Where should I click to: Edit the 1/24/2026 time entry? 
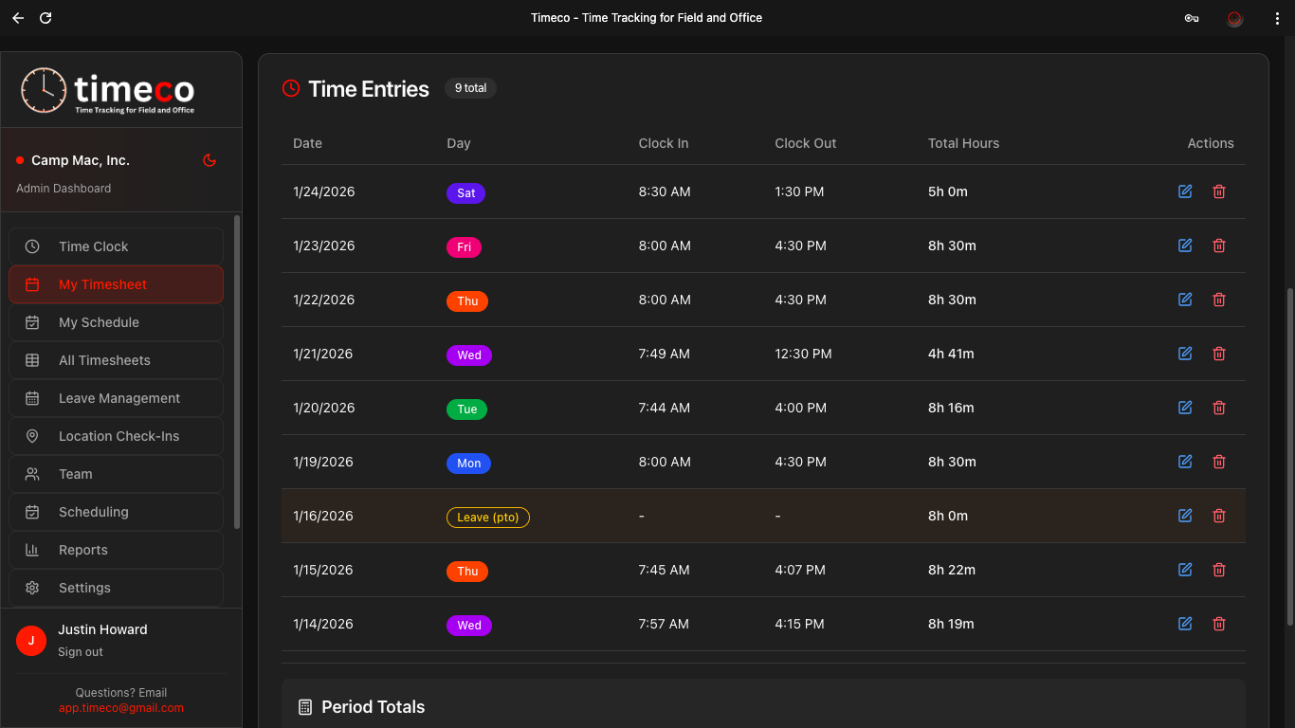(1185, 191)
